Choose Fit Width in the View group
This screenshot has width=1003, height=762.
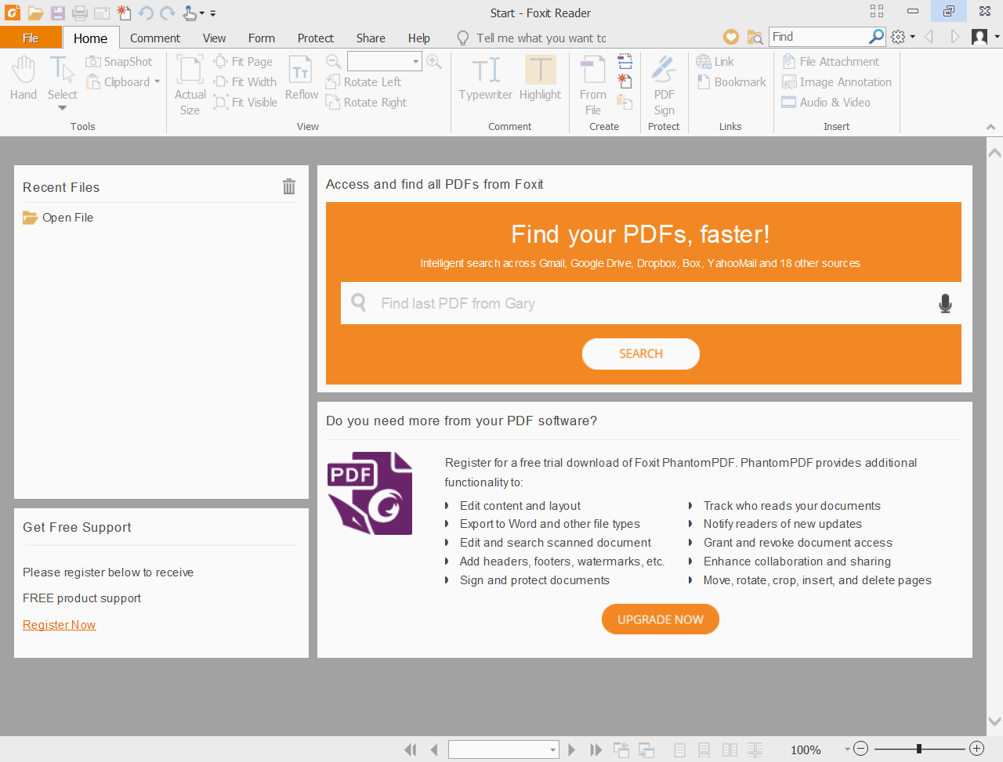point(245,82)
